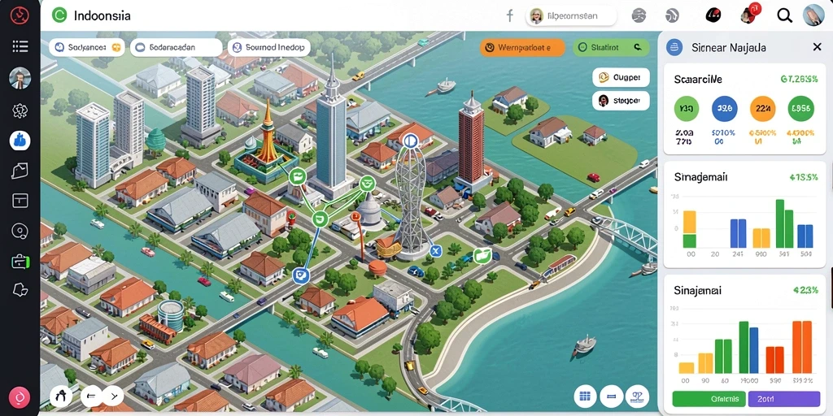833x416 pixels.
Task: Expand the Ougper map option
Action: click(621, 77)
